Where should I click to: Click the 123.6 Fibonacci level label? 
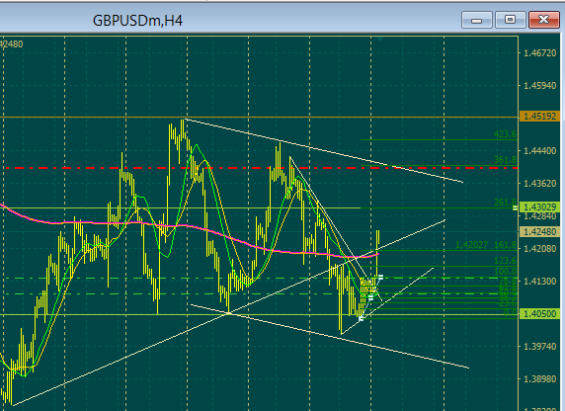tap(505, 261)
